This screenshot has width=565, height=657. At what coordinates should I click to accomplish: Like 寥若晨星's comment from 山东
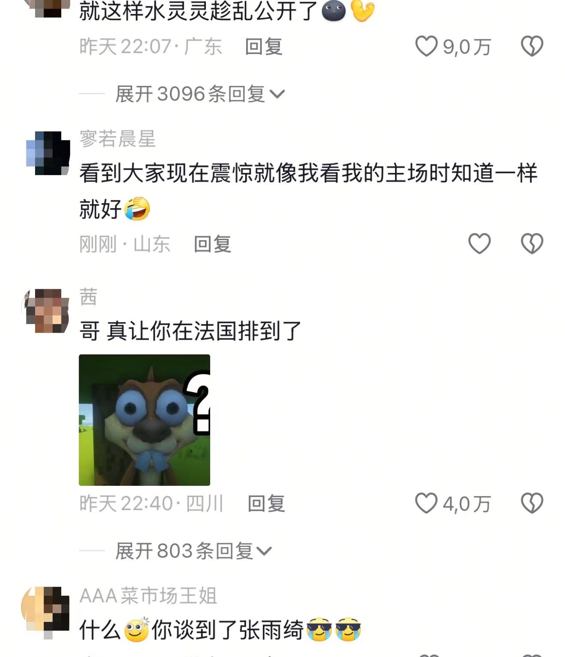(x=479, y=244)
